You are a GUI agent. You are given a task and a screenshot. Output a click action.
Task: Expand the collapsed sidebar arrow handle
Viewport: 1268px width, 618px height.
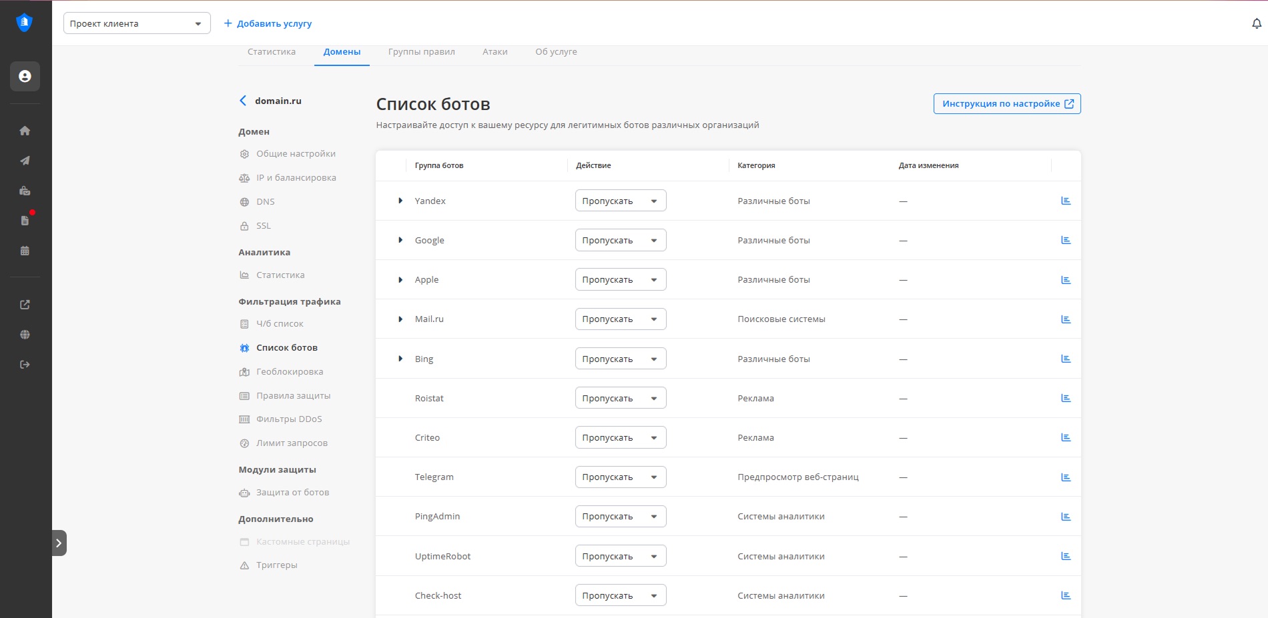[59, 543]
